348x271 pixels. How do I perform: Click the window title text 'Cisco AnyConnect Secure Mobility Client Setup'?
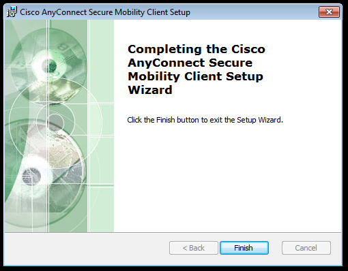(x=105, y=12)
